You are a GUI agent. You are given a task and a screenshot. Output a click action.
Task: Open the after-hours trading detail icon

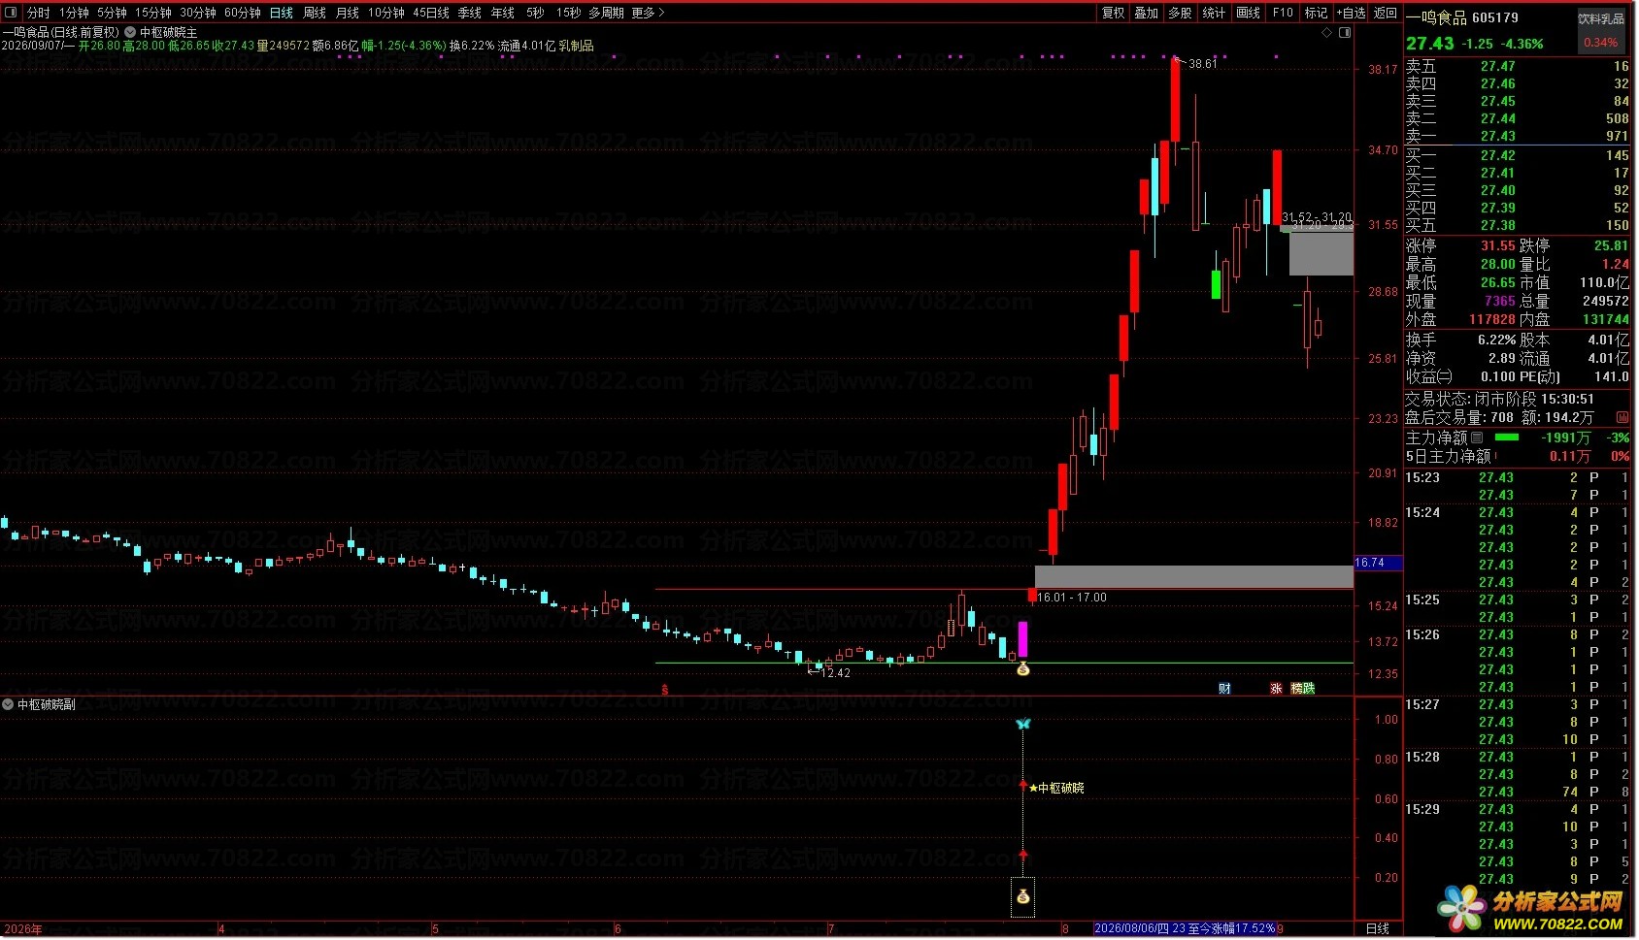pos(1622,417)
